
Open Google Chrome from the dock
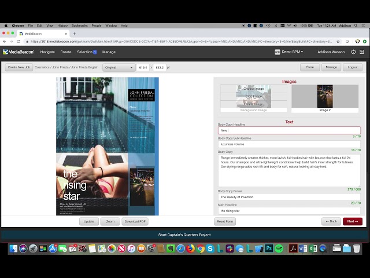tap(201, 248)
